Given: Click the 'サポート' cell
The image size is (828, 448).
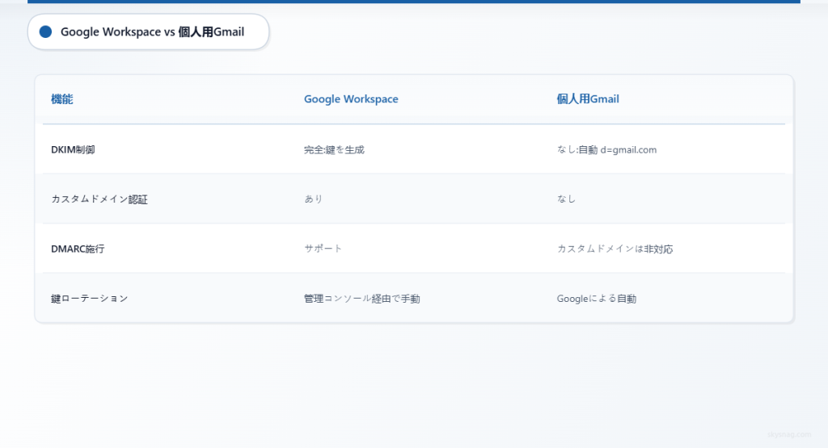Looking at the screenshot, I should pyautogui.click(x=323, y=249).
